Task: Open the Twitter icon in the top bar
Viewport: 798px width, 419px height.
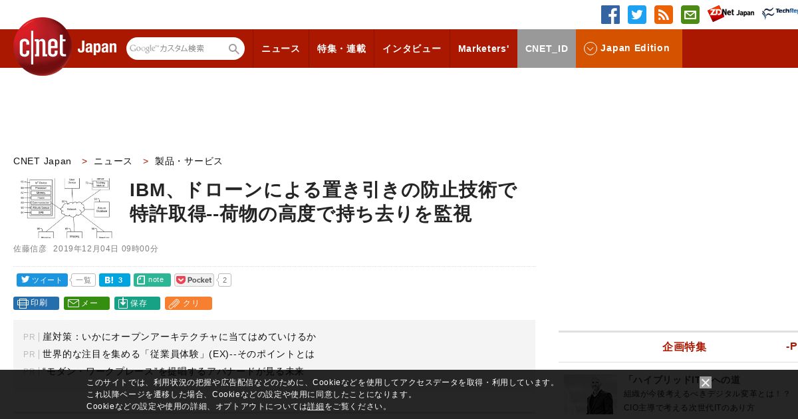Action: pyautogui.click(x=637, y=15)
